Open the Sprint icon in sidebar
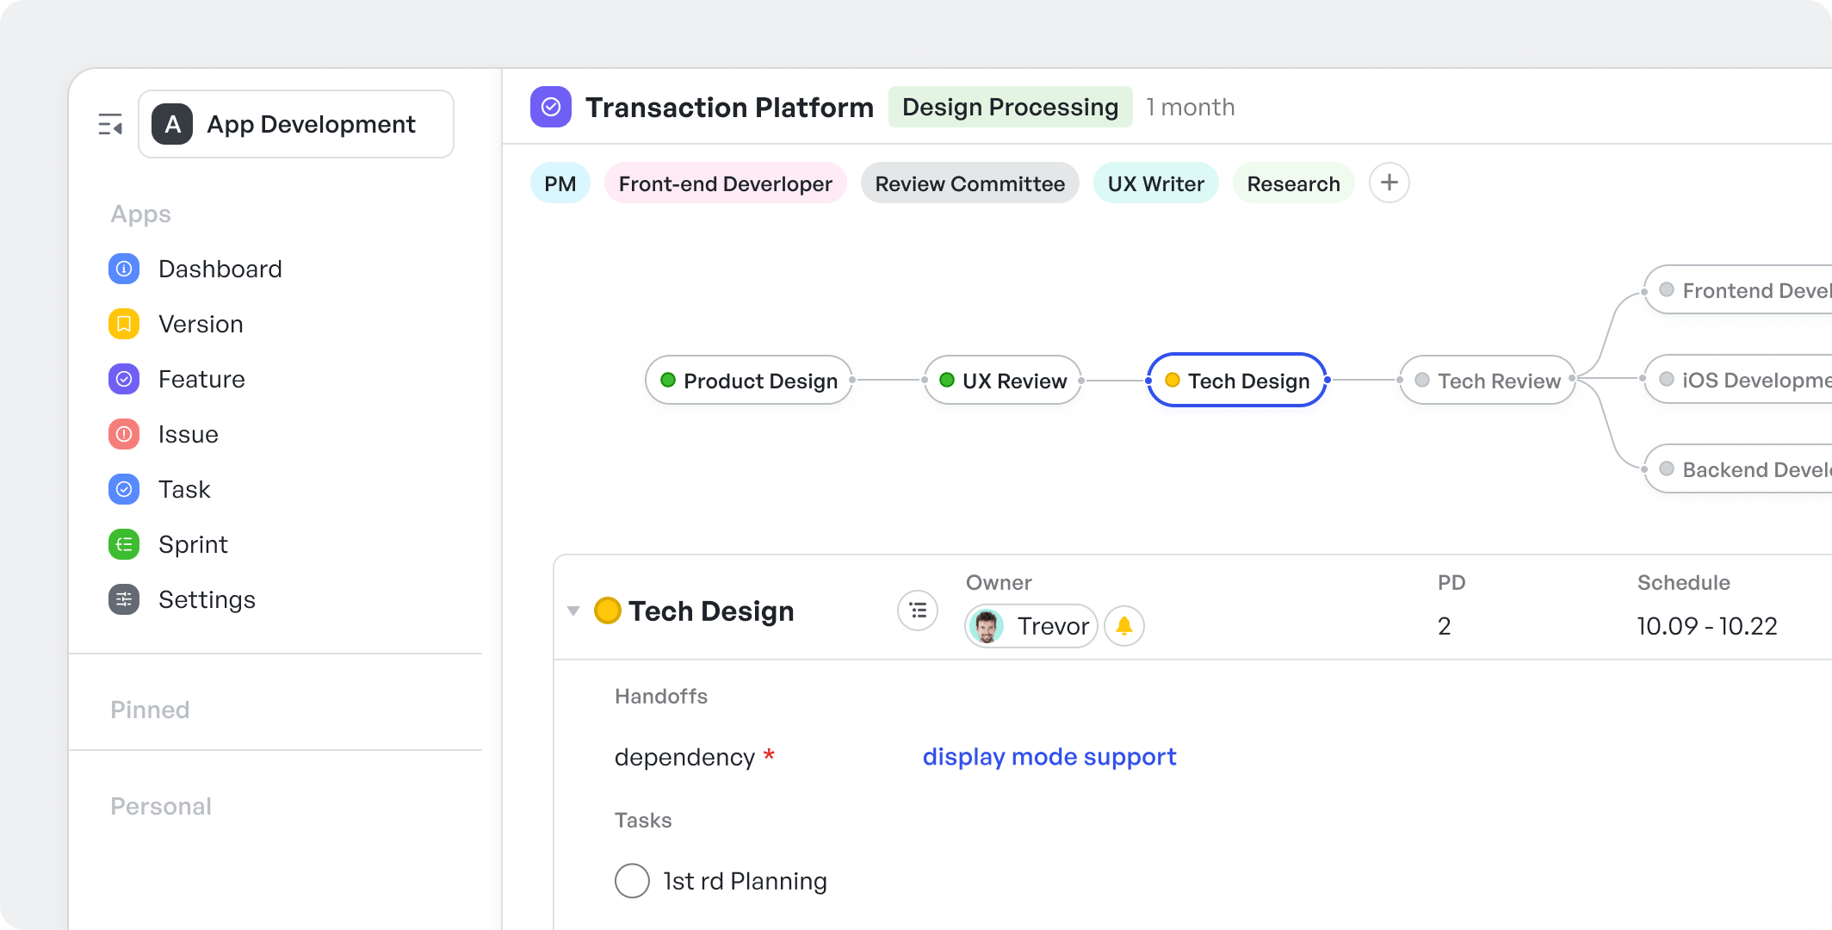Screen dimensions: 1832x930 125,543
